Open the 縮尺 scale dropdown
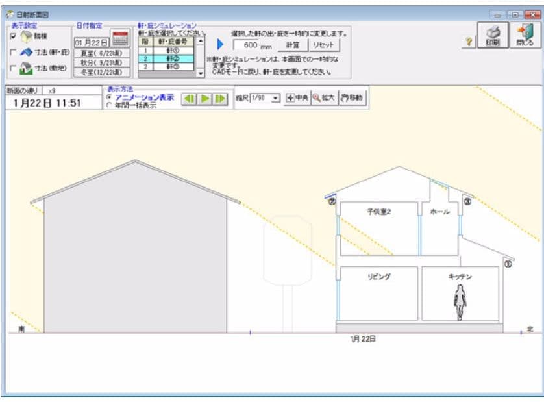The width and height of the screenshot is (544, 402). click(276, 98)
